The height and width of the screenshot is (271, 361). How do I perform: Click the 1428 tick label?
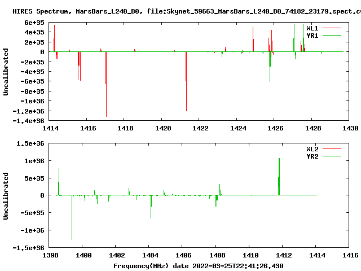tap(313, 128)
